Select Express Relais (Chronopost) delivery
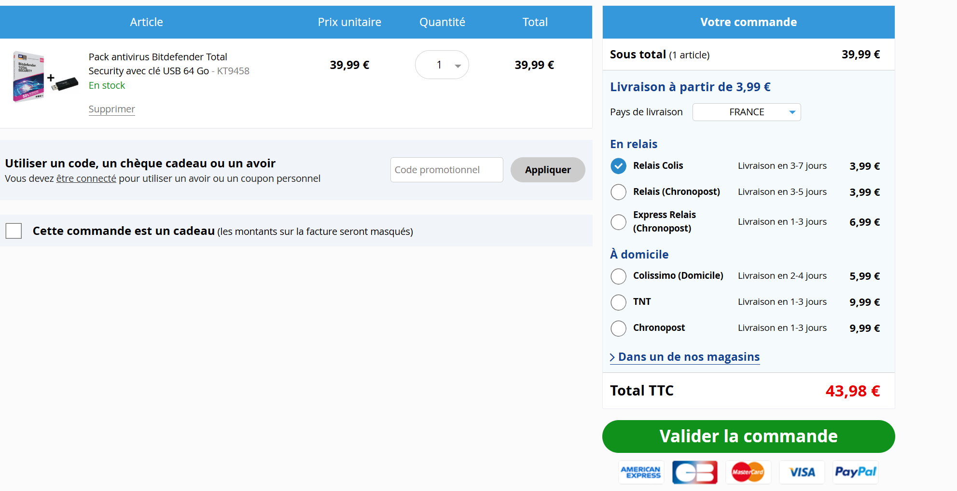The height and width of the screenshot is (491, 957). 618,222
